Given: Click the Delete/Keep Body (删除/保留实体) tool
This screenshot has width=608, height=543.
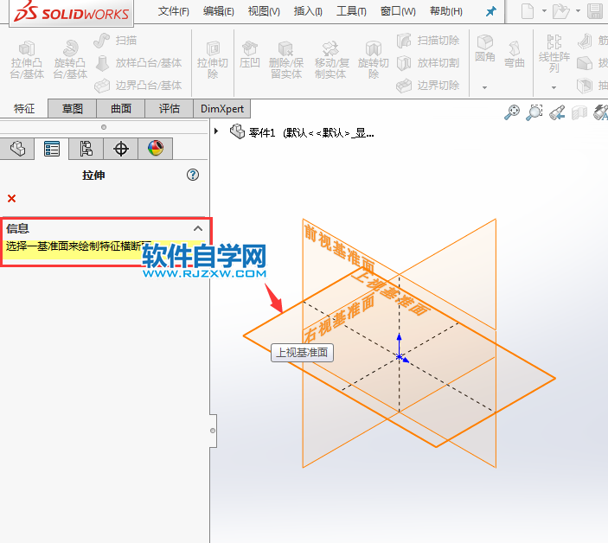Looking at the screenshot, I should [286, 60].
